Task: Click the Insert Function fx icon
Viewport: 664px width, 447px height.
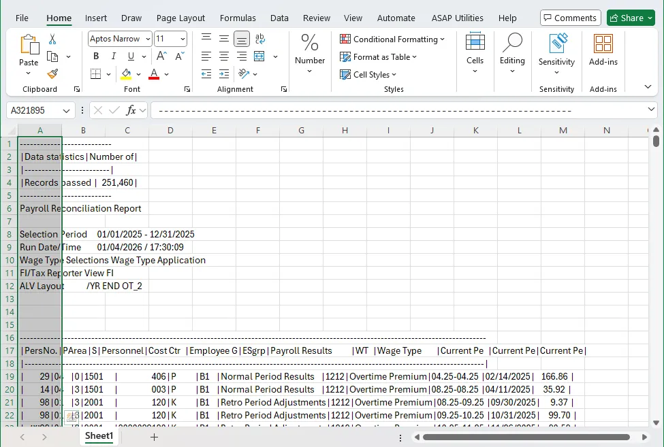Action: tap(131, 110)
